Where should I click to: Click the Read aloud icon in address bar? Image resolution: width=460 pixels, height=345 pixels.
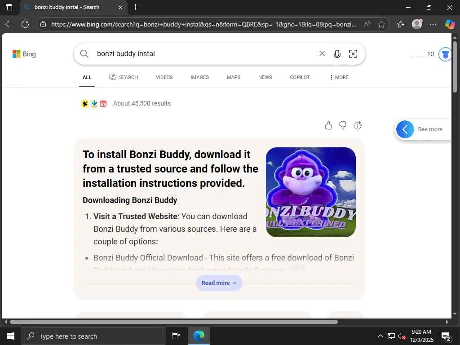[x=367, y=24]
